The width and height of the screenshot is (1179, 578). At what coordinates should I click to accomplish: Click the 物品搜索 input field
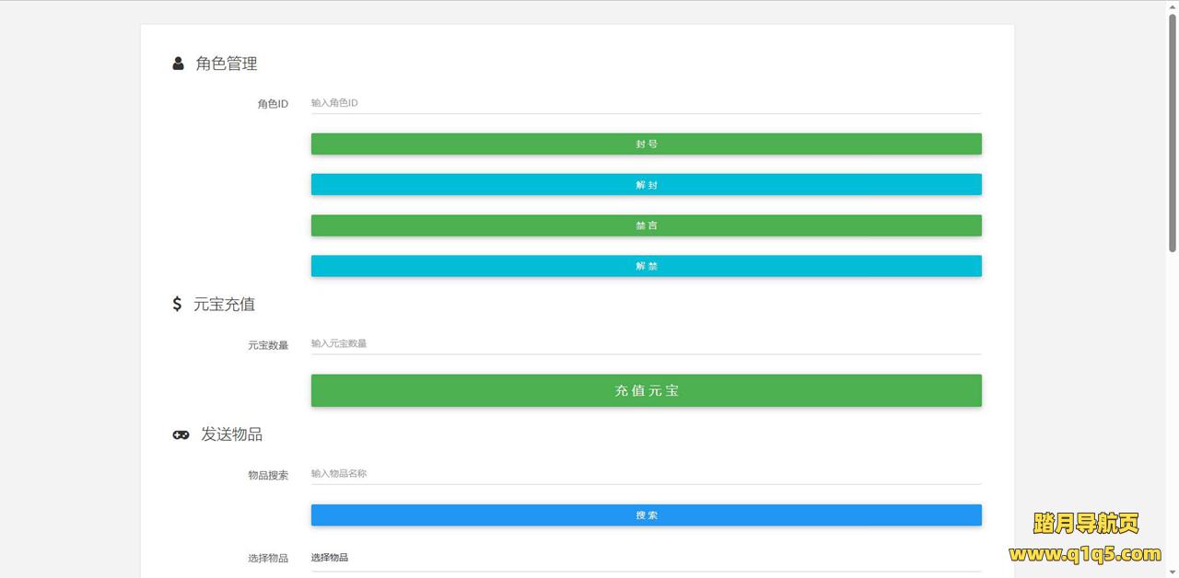(646, 473)
